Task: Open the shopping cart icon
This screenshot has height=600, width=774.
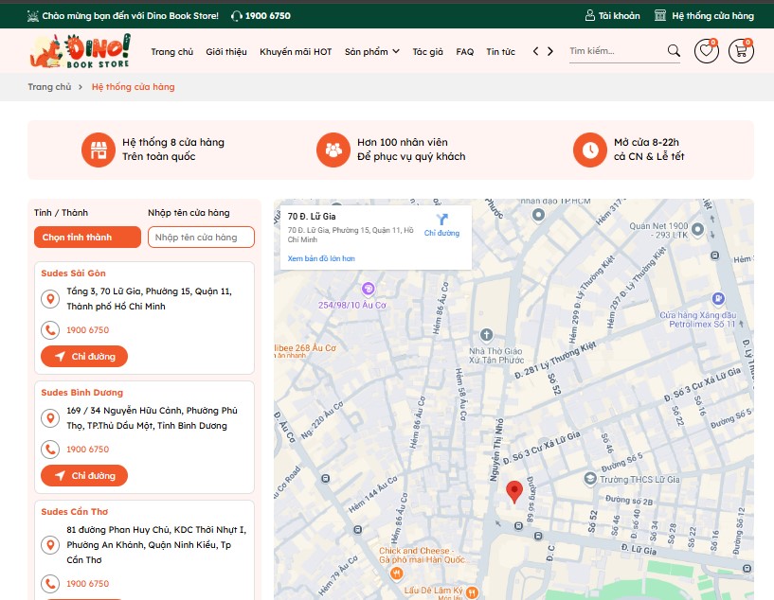Action: coord(741,51)
